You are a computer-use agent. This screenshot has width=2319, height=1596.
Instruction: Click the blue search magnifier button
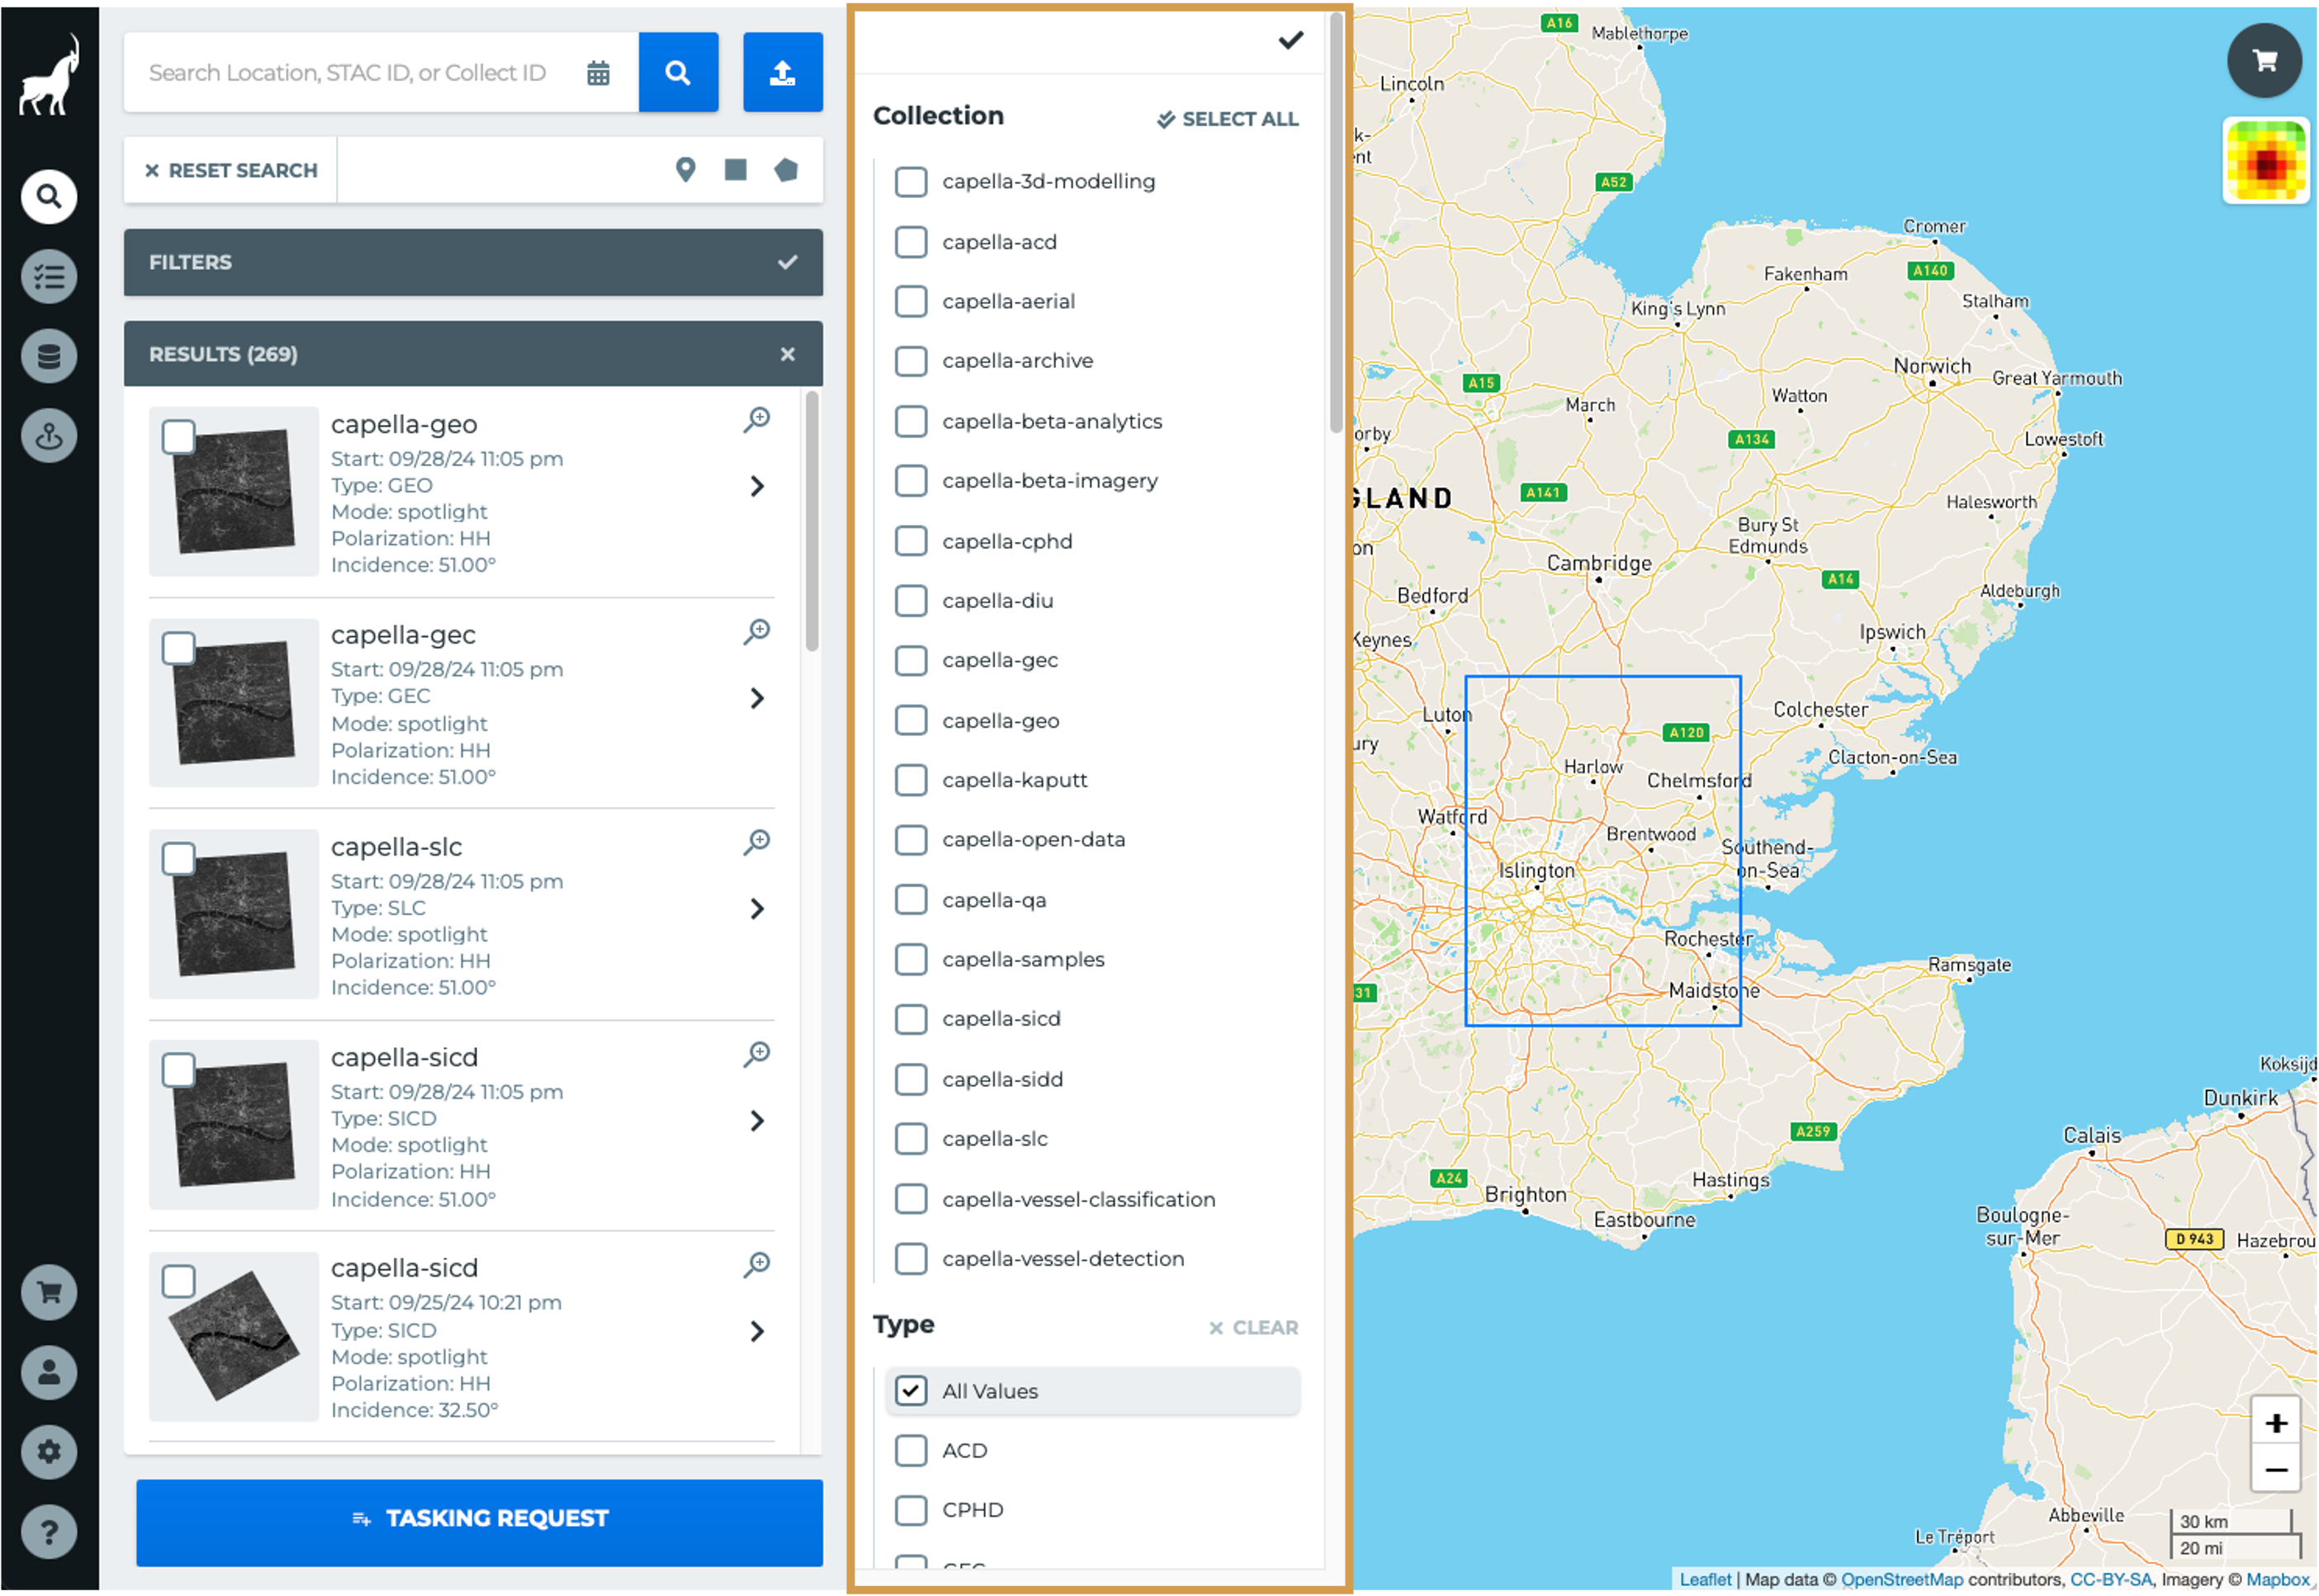coord(679,72)
